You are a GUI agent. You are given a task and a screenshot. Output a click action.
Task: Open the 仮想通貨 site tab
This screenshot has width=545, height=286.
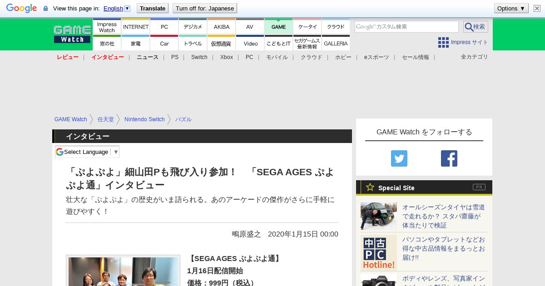click(x=222, y=43)
